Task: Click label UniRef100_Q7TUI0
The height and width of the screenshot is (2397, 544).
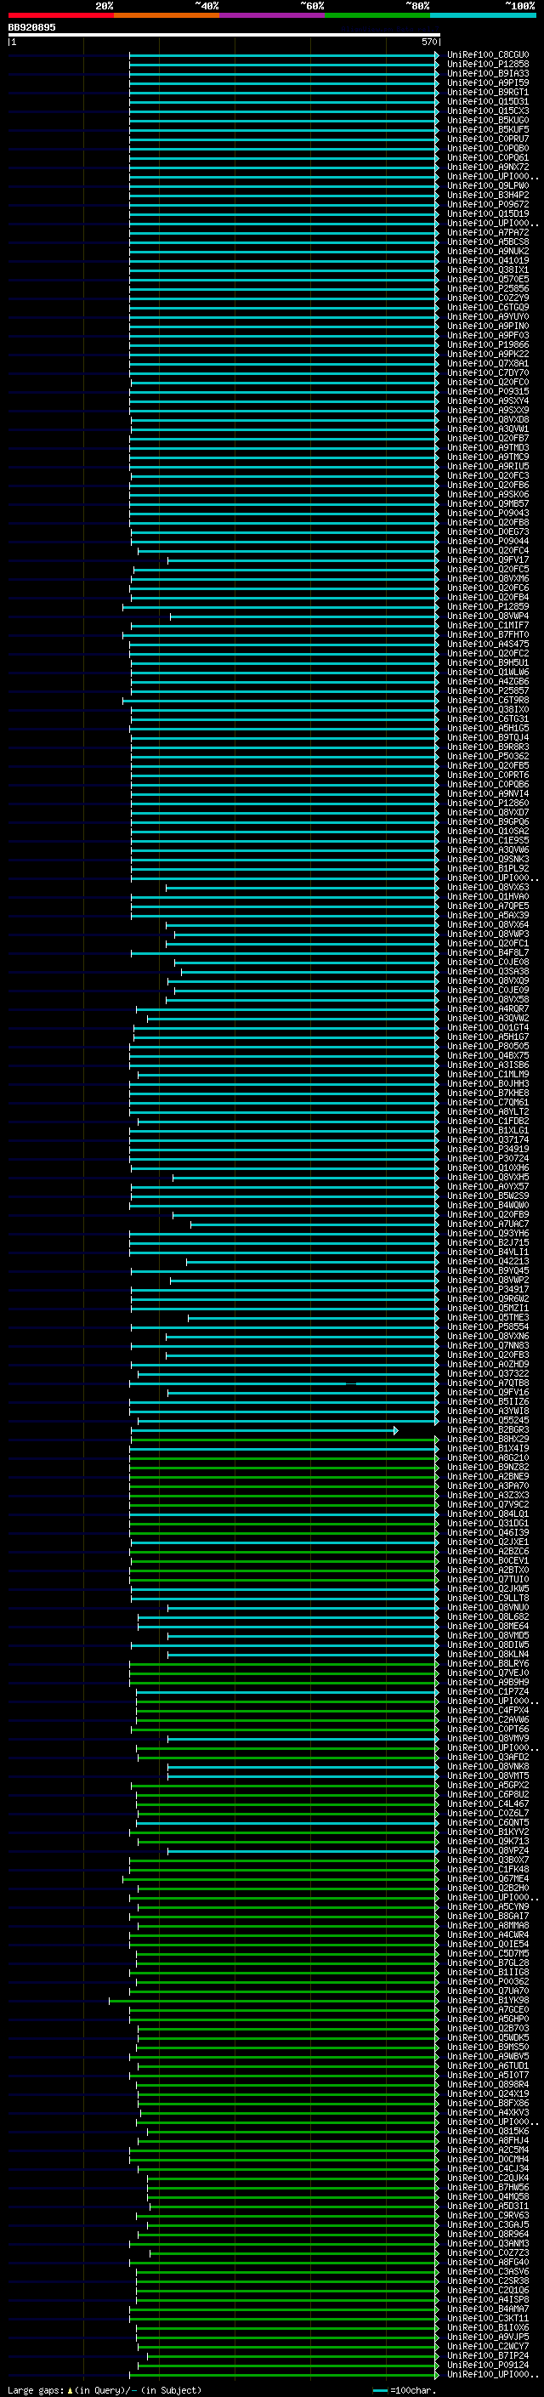Action: click(x=488, y=1579)
